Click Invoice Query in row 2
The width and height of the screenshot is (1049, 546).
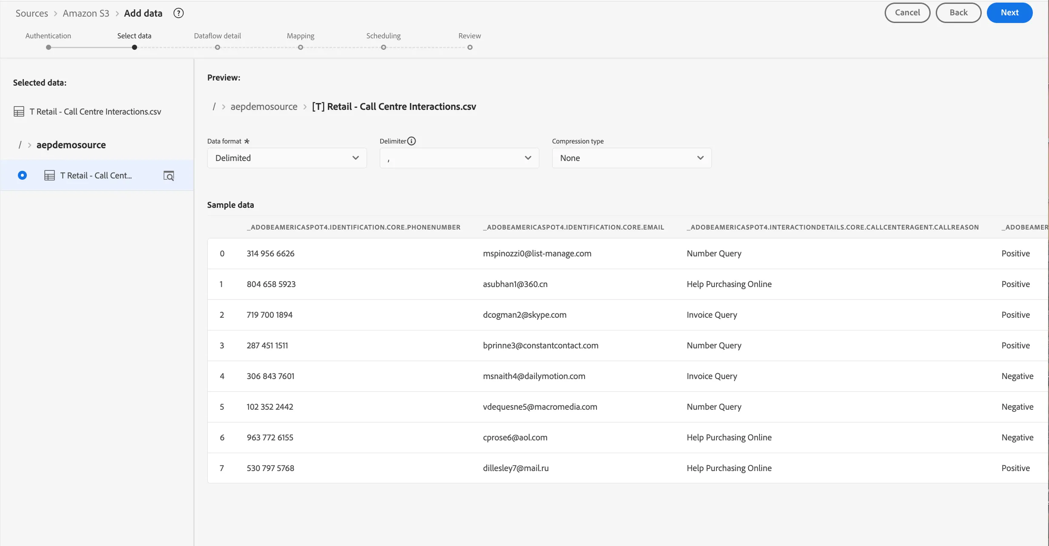click(712, 315)
